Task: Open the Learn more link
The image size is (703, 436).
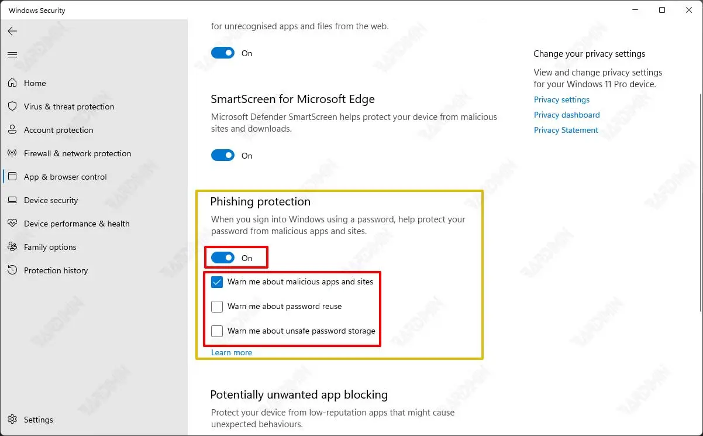Action: coord(232,352)
